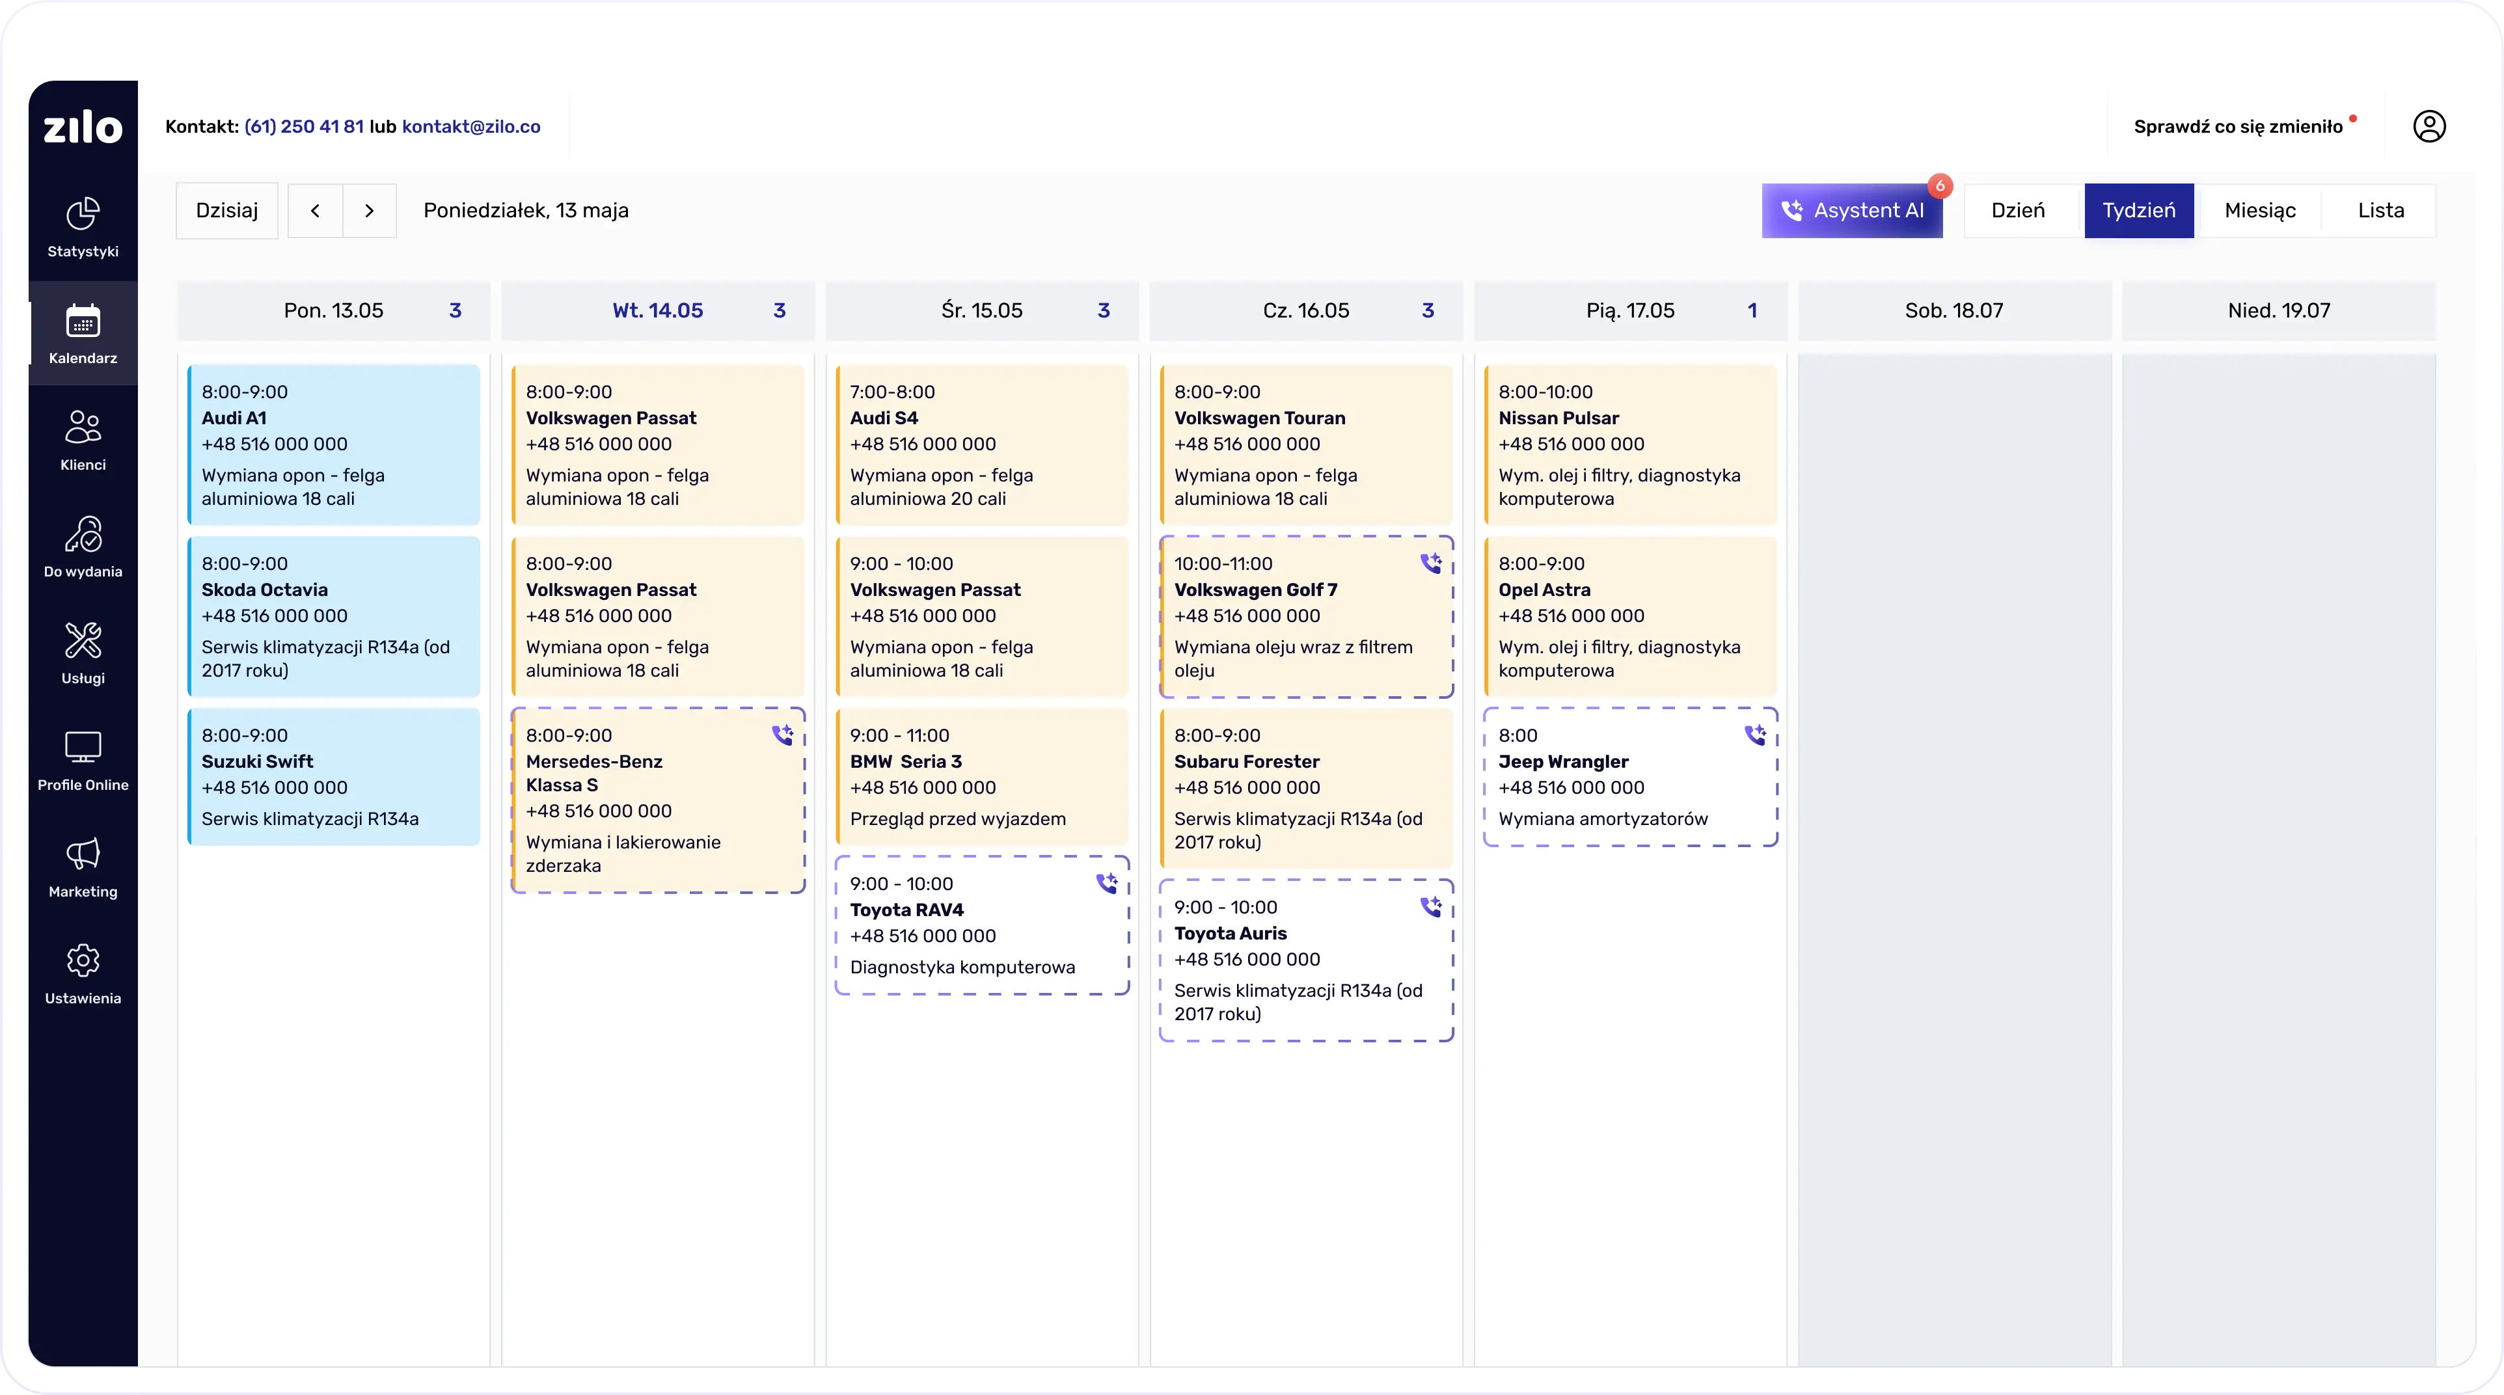Open user profile avatar icon
2504x1395 pixels.
pos(2428,126)
